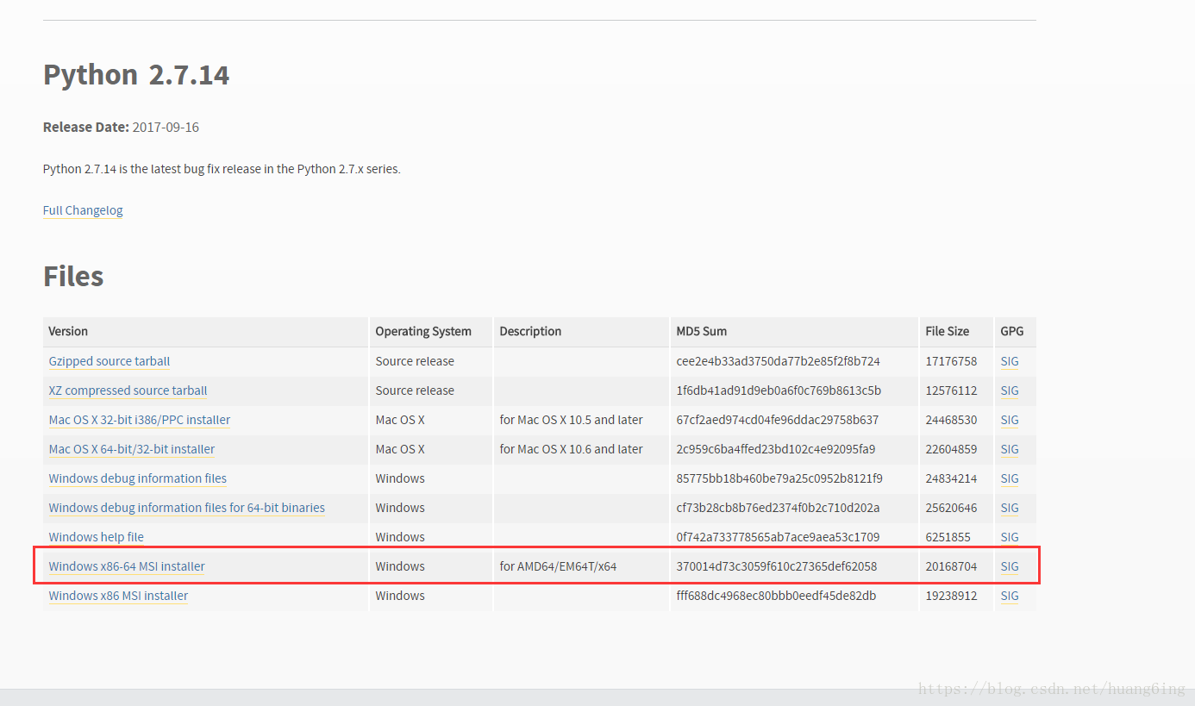Click the Files heading
This screenshot has width=1195, height=706.
(73, 276)
